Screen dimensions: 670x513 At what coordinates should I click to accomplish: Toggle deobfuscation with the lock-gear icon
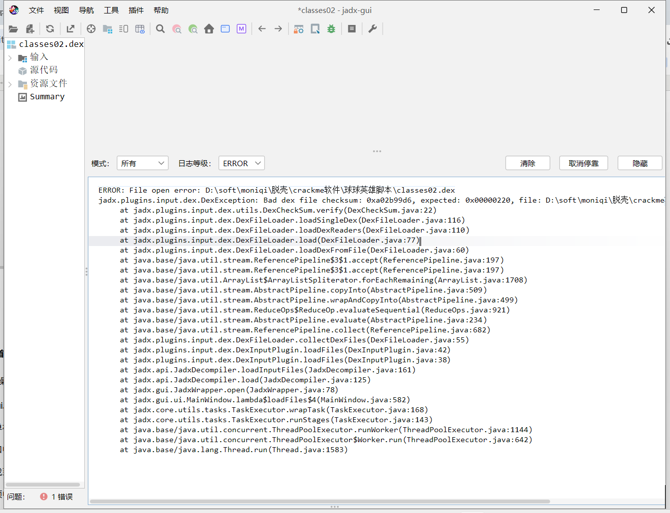coord(298,29)
